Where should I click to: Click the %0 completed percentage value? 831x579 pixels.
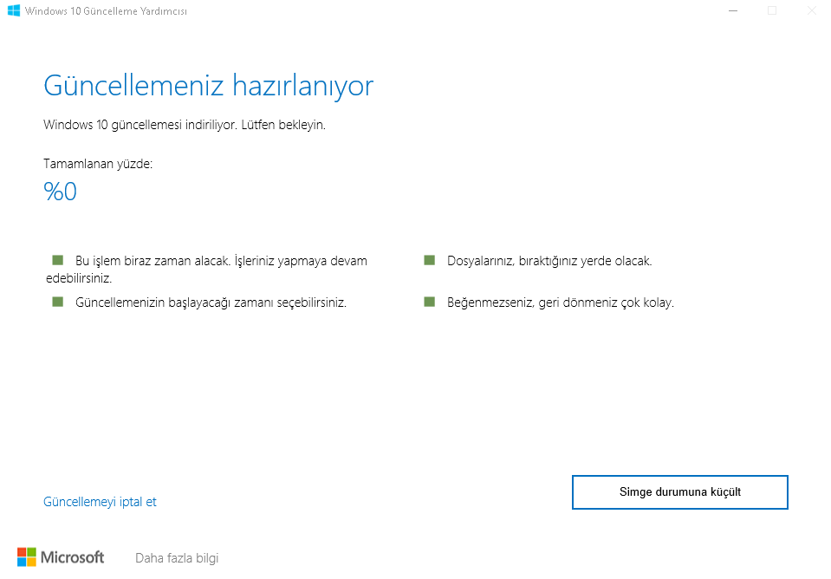tap(61, 192)
